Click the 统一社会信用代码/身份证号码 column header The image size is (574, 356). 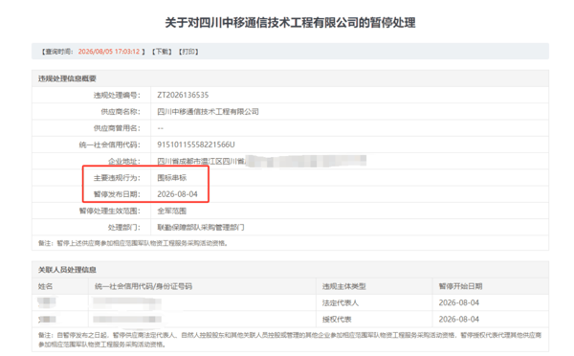[x=143, y=286]
